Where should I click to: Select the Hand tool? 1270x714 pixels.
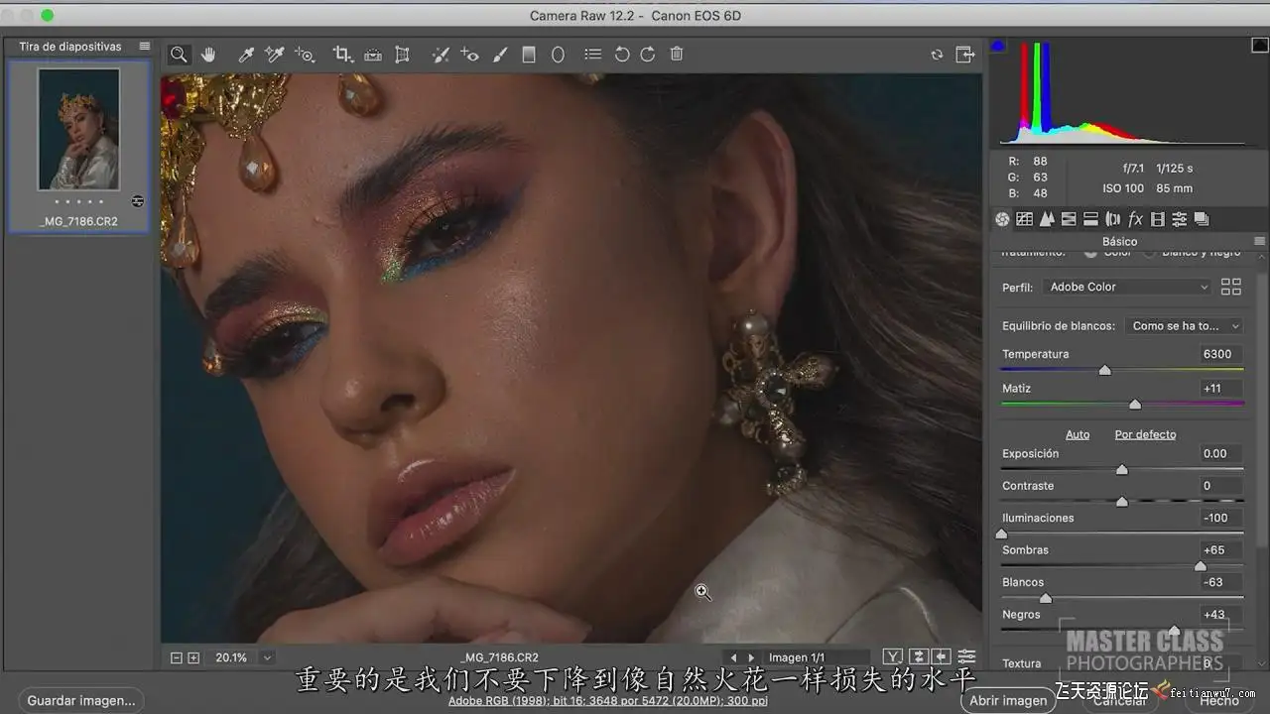tap(208, 55)
